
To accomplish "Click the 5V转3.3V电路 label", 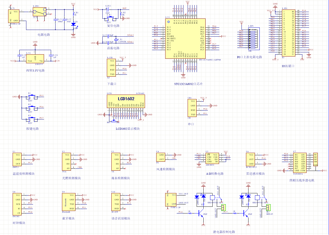I will [35, 70].
